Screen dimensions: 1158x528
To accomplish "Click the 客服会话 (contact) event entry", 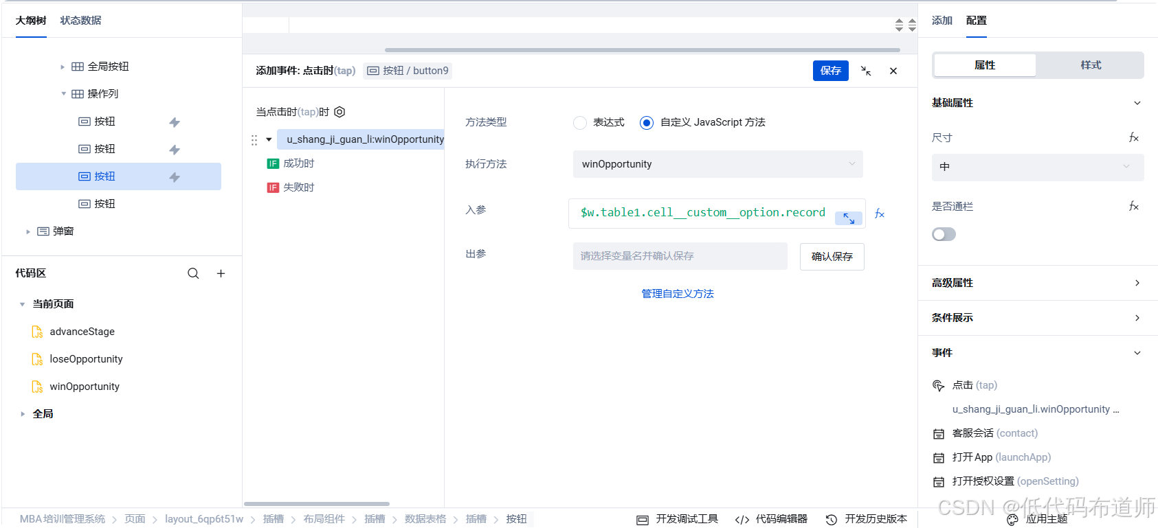I will 994,433.
